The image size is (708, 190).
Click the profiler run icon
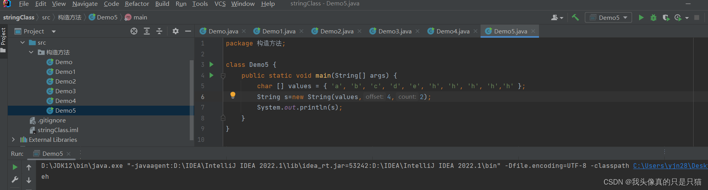click(x=678, y=17)
